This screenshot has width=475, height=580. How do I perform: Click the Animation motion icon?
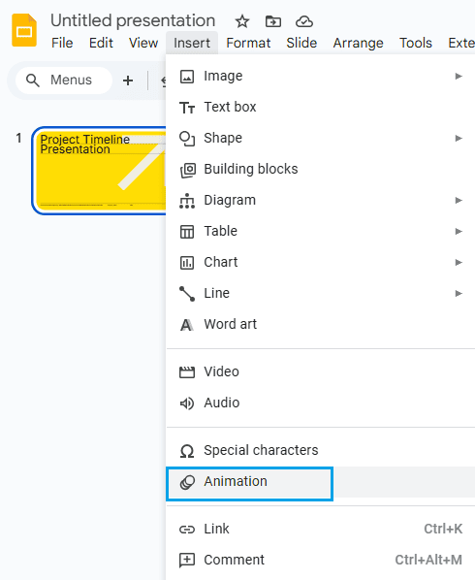click(187, 482)
